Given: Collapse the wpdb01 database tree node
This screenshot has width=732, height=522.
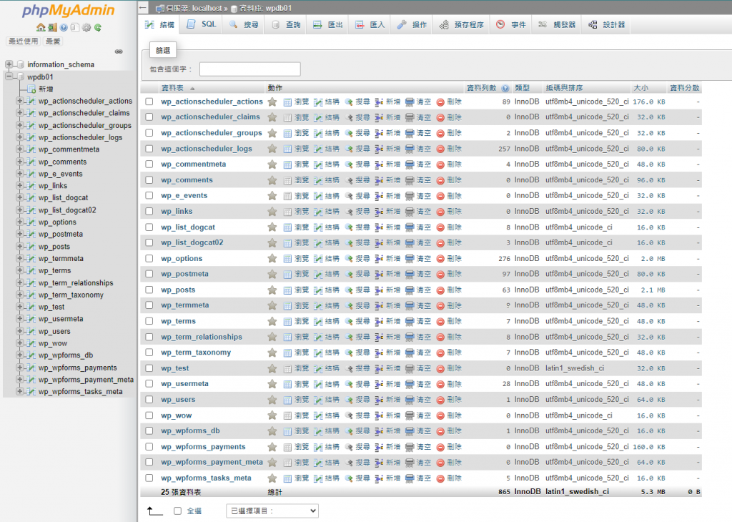Looking at the screenshot, I should [9, 77].
